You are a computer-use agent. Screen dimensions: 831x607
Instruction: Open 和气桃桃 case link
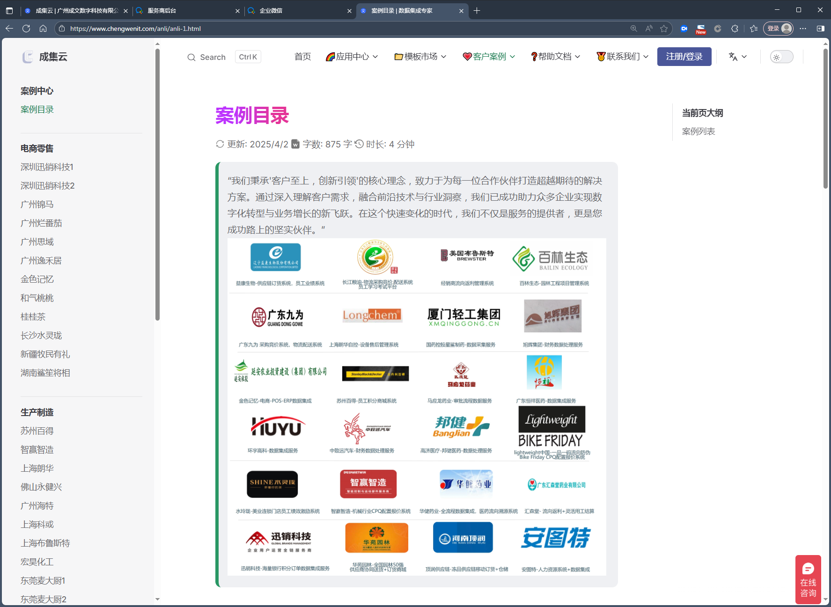tap(37, 298)
